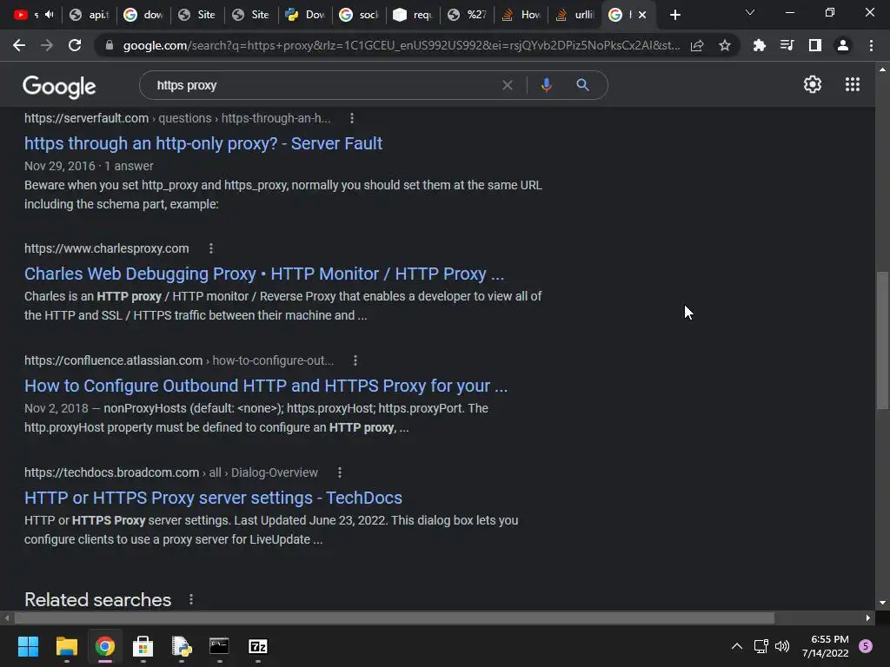Switch to the 'sock' Google tab

tap(359, 15)
